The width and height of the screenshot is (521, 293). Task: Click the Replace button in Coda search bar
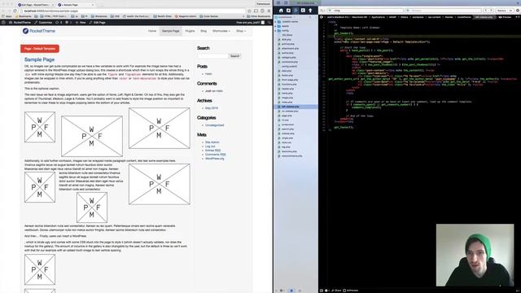coord(501,11)
